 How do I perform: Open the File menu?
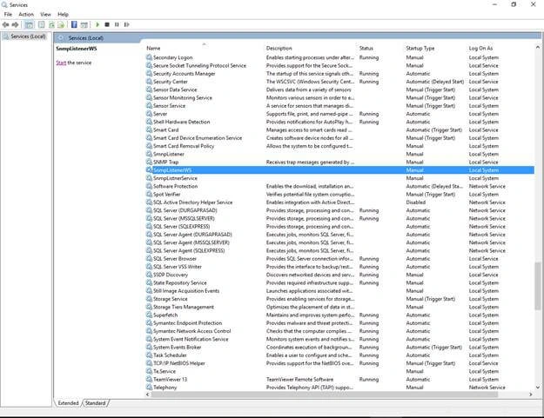[x=8, y=15]
